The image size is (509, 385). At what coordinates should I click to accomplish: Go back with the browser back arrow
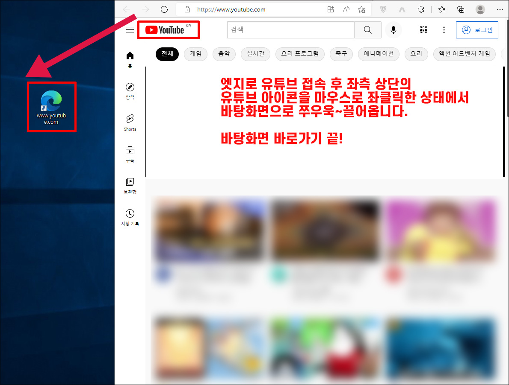point(127,9)
